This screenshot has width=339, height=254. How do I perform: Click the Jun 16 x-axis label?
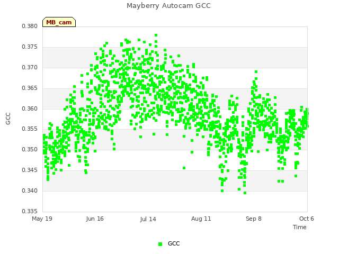coord(95,219)
